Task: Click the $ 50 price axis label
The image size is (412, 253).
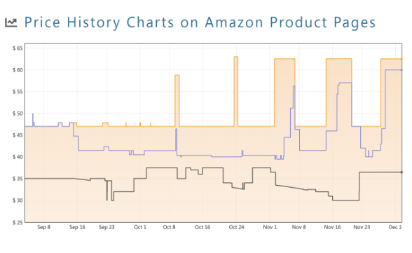Action: 18,114
